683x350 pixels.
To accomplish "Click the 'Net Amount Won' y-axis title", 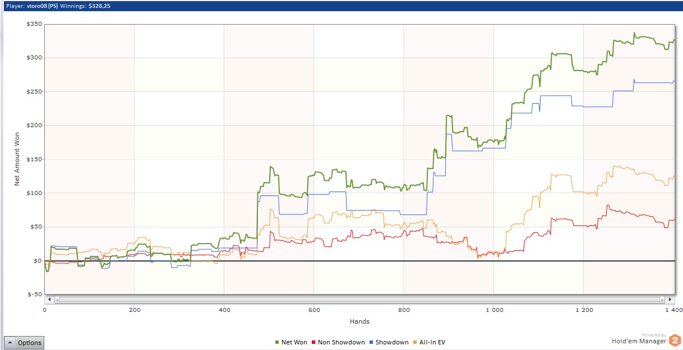I will coord(17,159).
